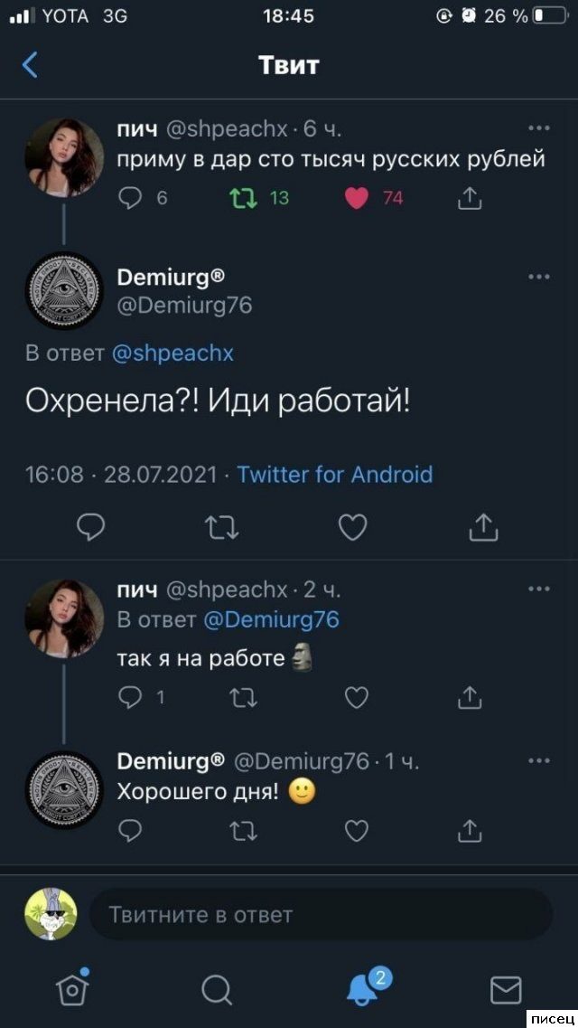The width and height of the screenshot is (578, 1028).
Task: Open more options on "Хорошего дня!" reply
Action: pos(538,760)
